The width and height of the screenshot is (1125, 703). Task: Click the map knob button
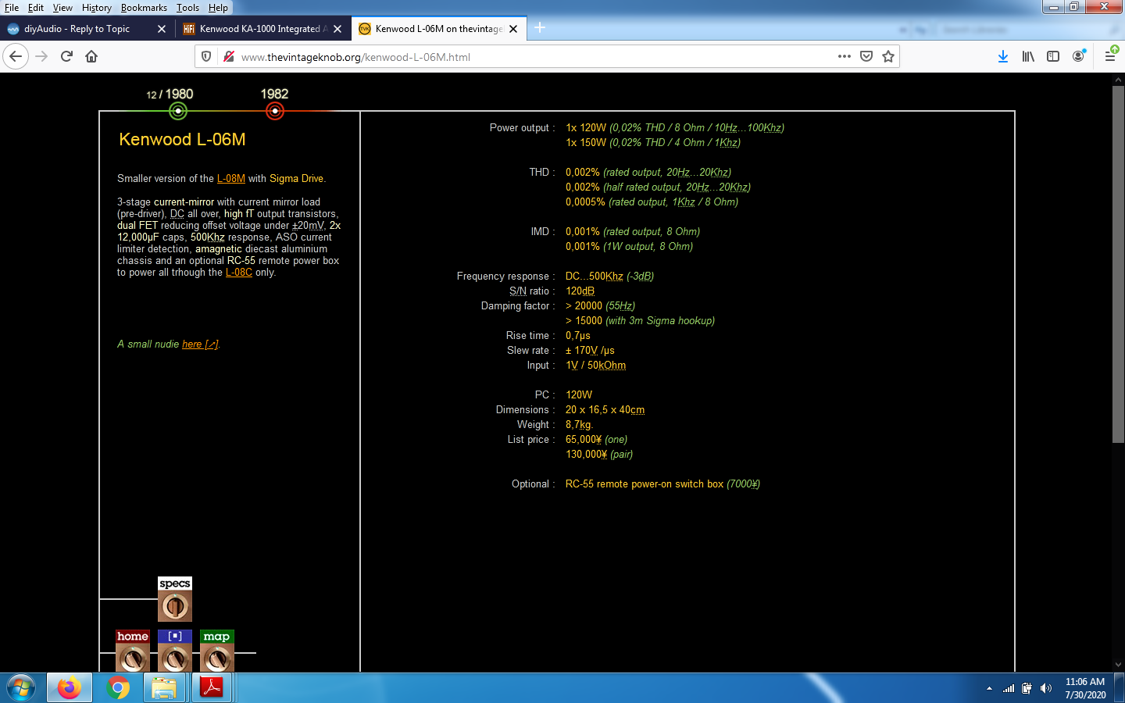pyautogui.click(x=217, y=651)
